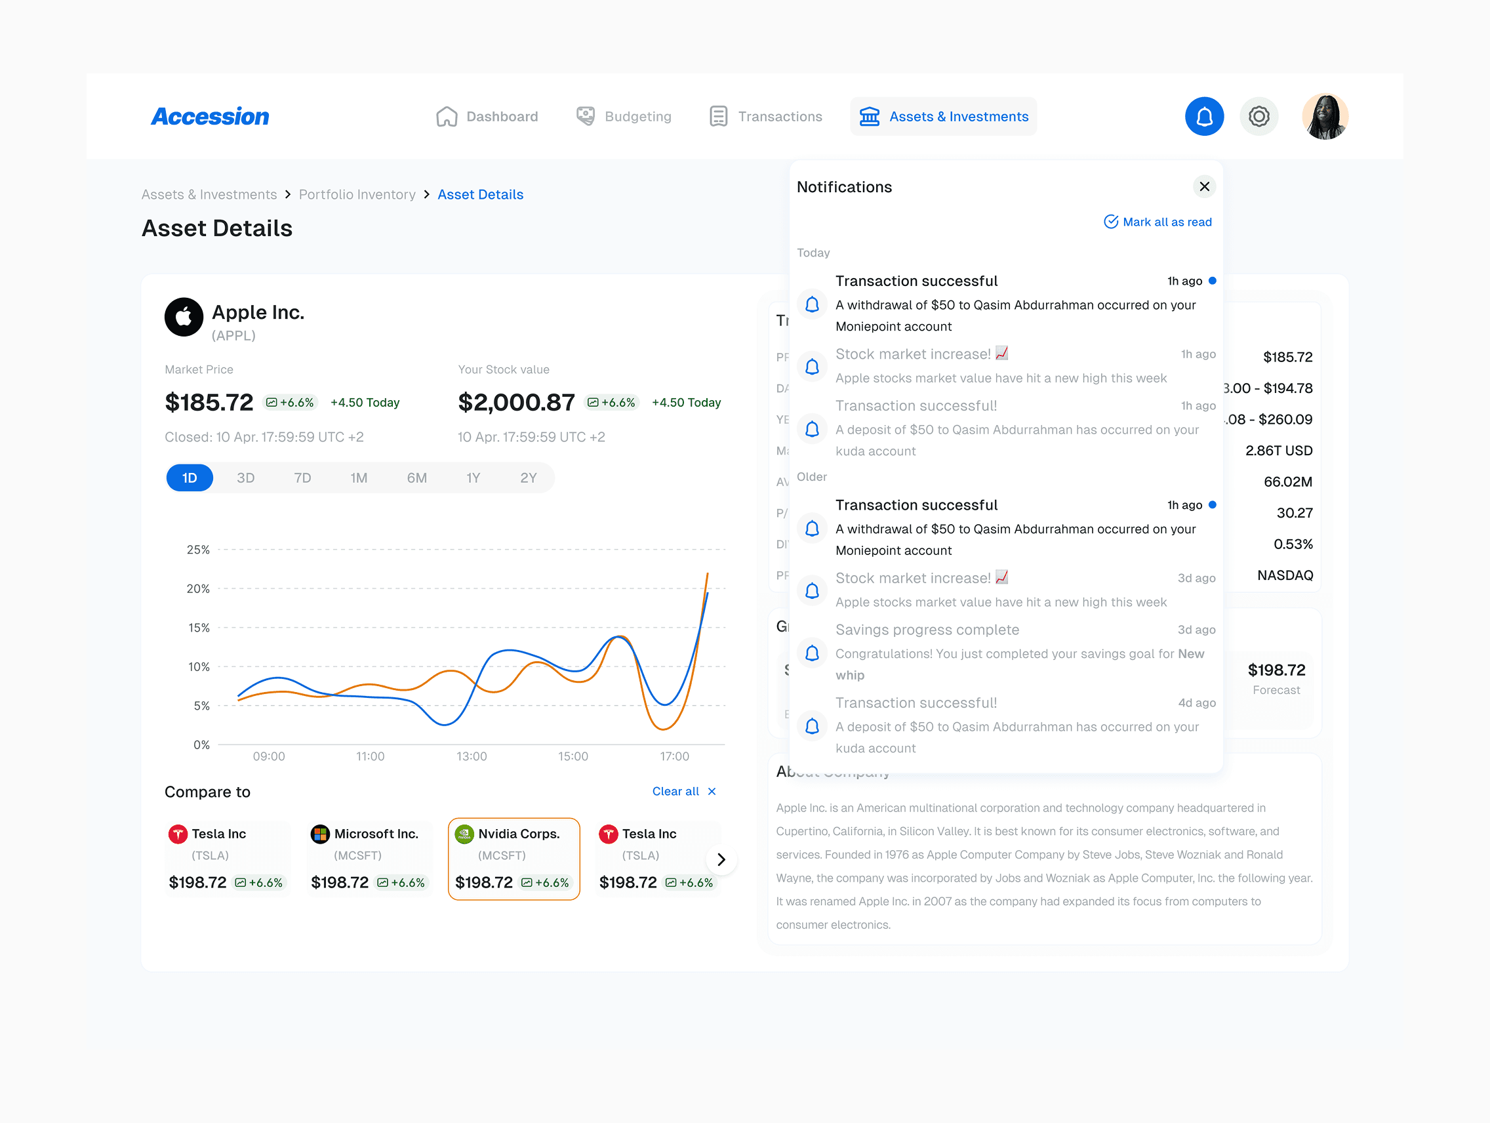Open the user profile avatar

coord(1324,117)
